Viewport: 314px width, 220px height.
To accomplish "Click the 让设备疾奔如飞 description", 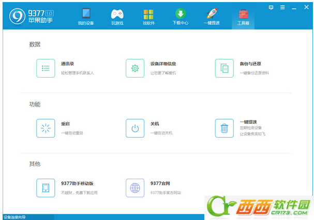I will pyautogui.click(x=252, y=134).
